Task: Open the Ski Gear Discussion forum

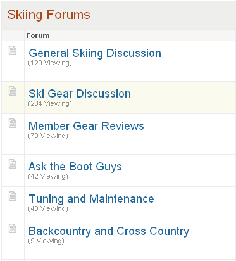Action: point(80,94)
